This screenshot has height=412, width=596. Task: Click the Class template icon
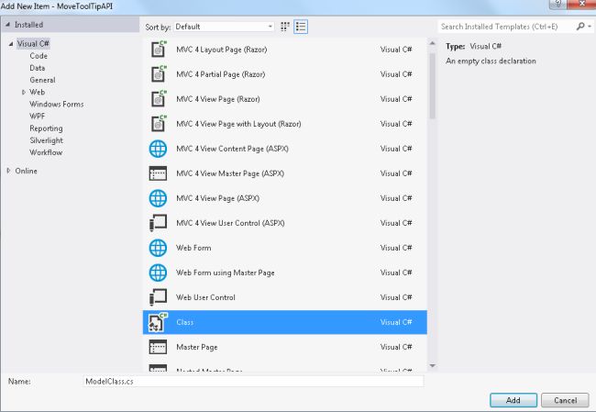[x=158, y=322]
